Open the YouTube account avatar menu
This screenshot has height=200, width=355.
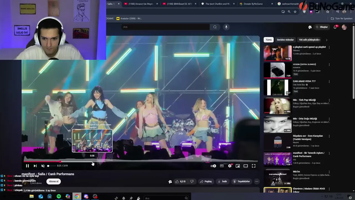coord(344,27)
